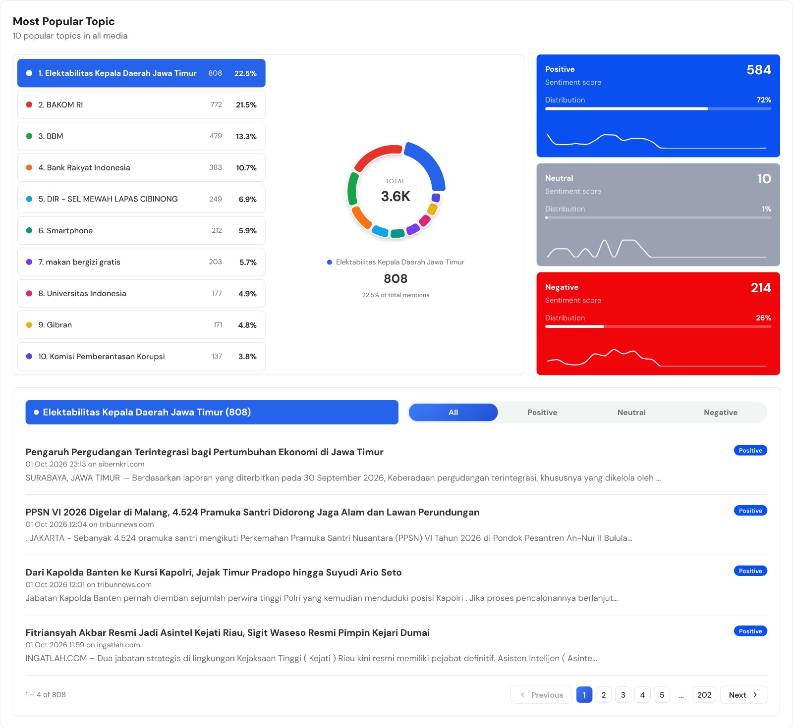Select DIR - SEL MEWAH LAPAS CIBINONG topic
The width and height of the screenshot is (793, 728).
(x=141, y=199)
